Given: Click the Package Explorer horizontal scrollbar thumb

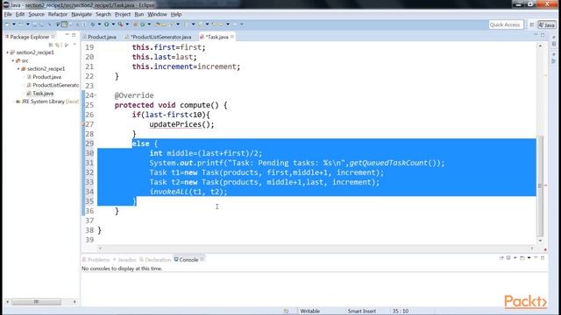Looking at the screenshot, I should point(36,302).
